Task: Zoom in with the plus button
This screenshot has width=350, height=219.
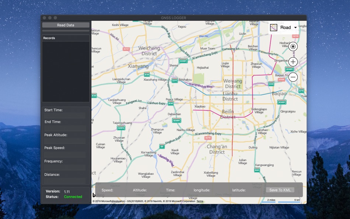Action: point(293,62)
